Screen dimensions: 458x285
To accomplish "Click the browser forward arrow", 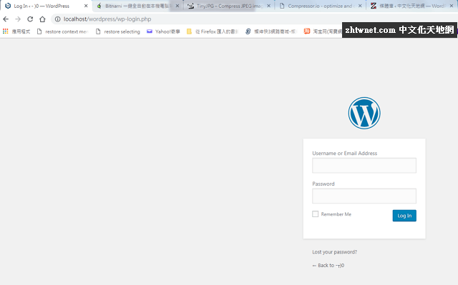I will [x=18, y=19].
